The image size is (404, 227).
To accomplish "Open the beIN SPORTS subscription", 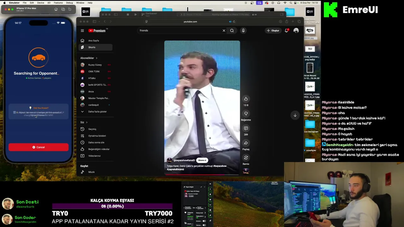I will pos(95,85).
